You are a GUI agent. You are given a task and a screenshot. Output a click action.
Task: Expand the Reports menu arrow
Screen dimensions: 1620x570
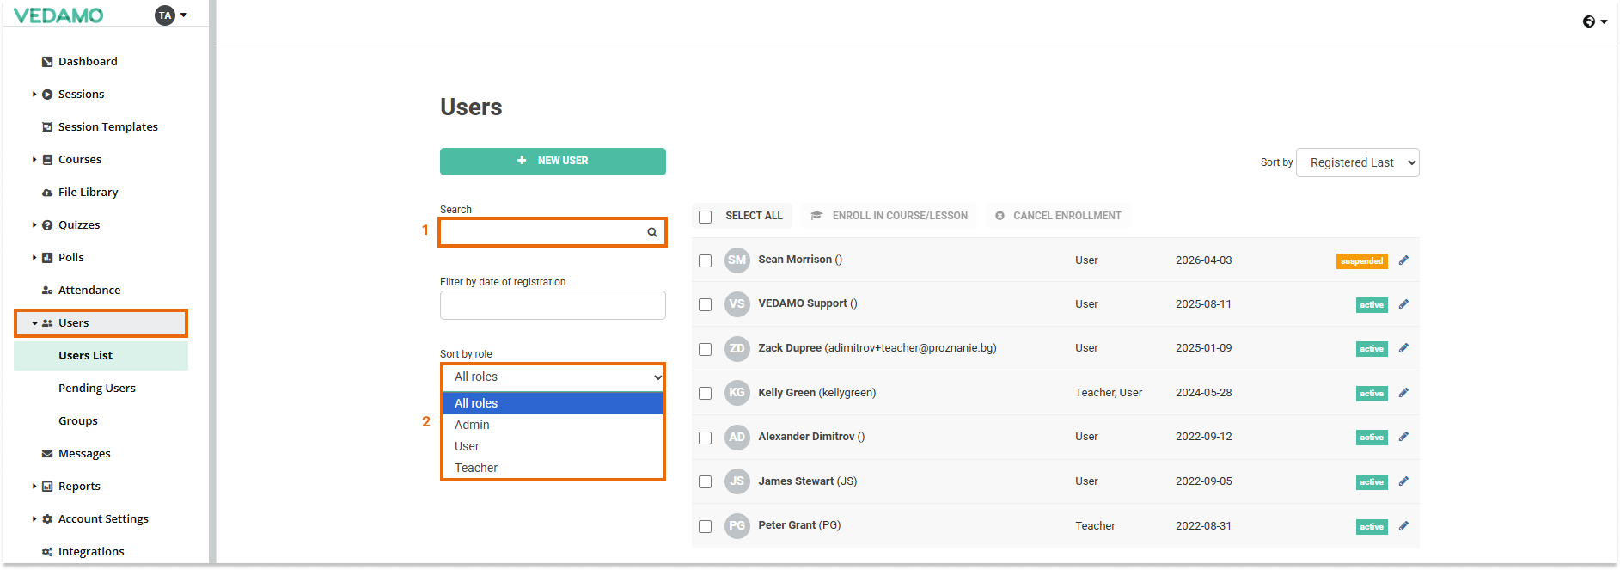click(x=34, y=487)
